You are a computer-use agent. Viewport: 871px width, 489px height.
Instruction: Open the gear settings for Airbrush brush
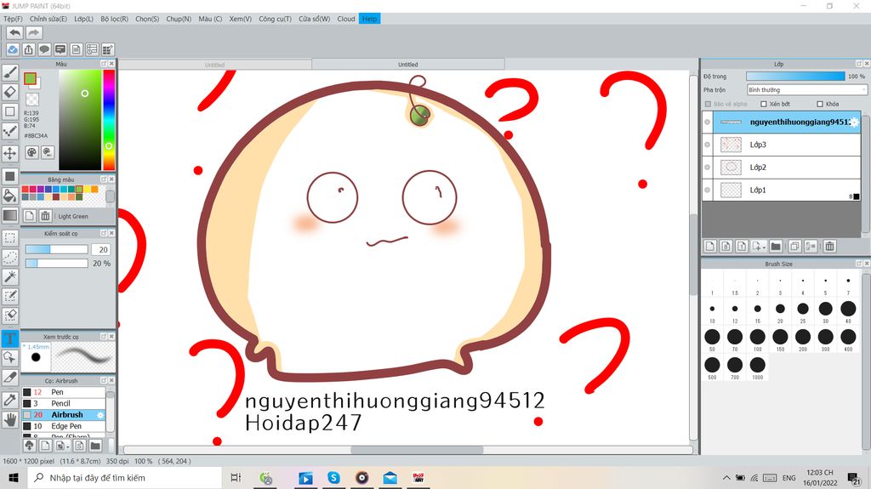point(100,415)
